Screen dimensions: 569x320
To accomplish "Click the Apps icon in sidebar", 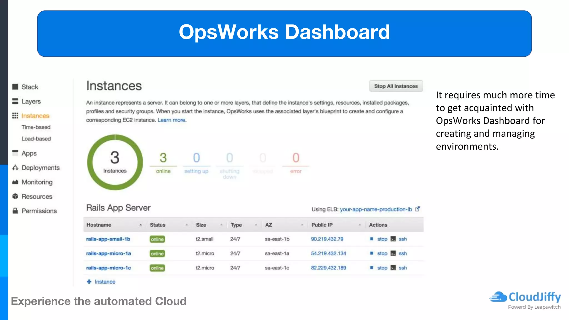I will pos(15,153).
